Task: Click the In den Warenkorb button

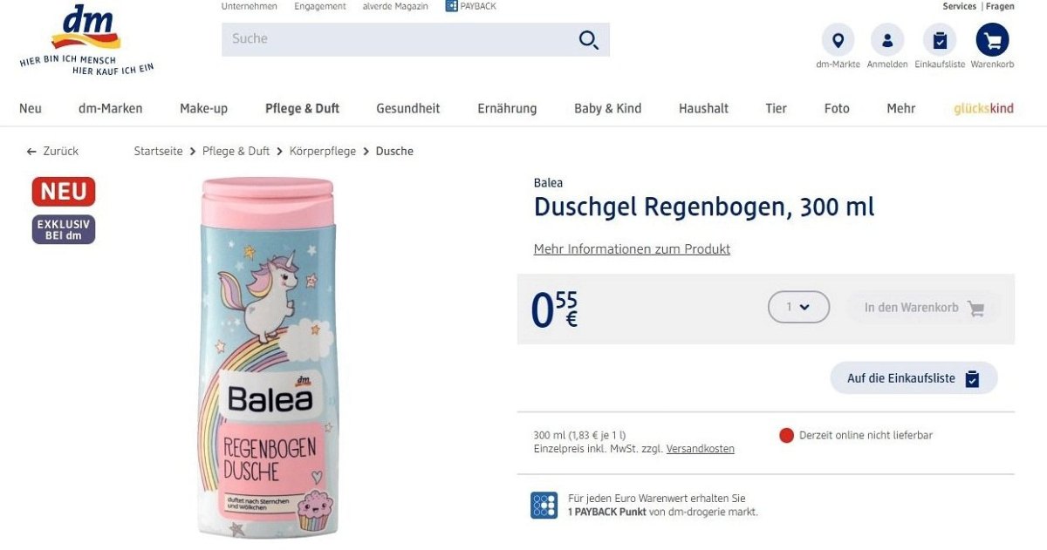Action: coord(924,308)
